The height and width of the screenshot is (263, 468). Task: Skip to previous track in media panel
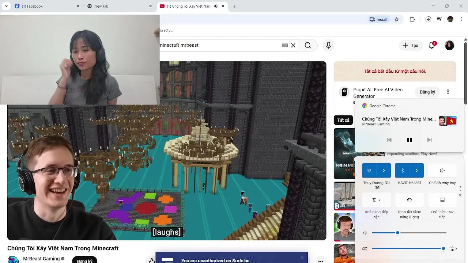[389, 140]
